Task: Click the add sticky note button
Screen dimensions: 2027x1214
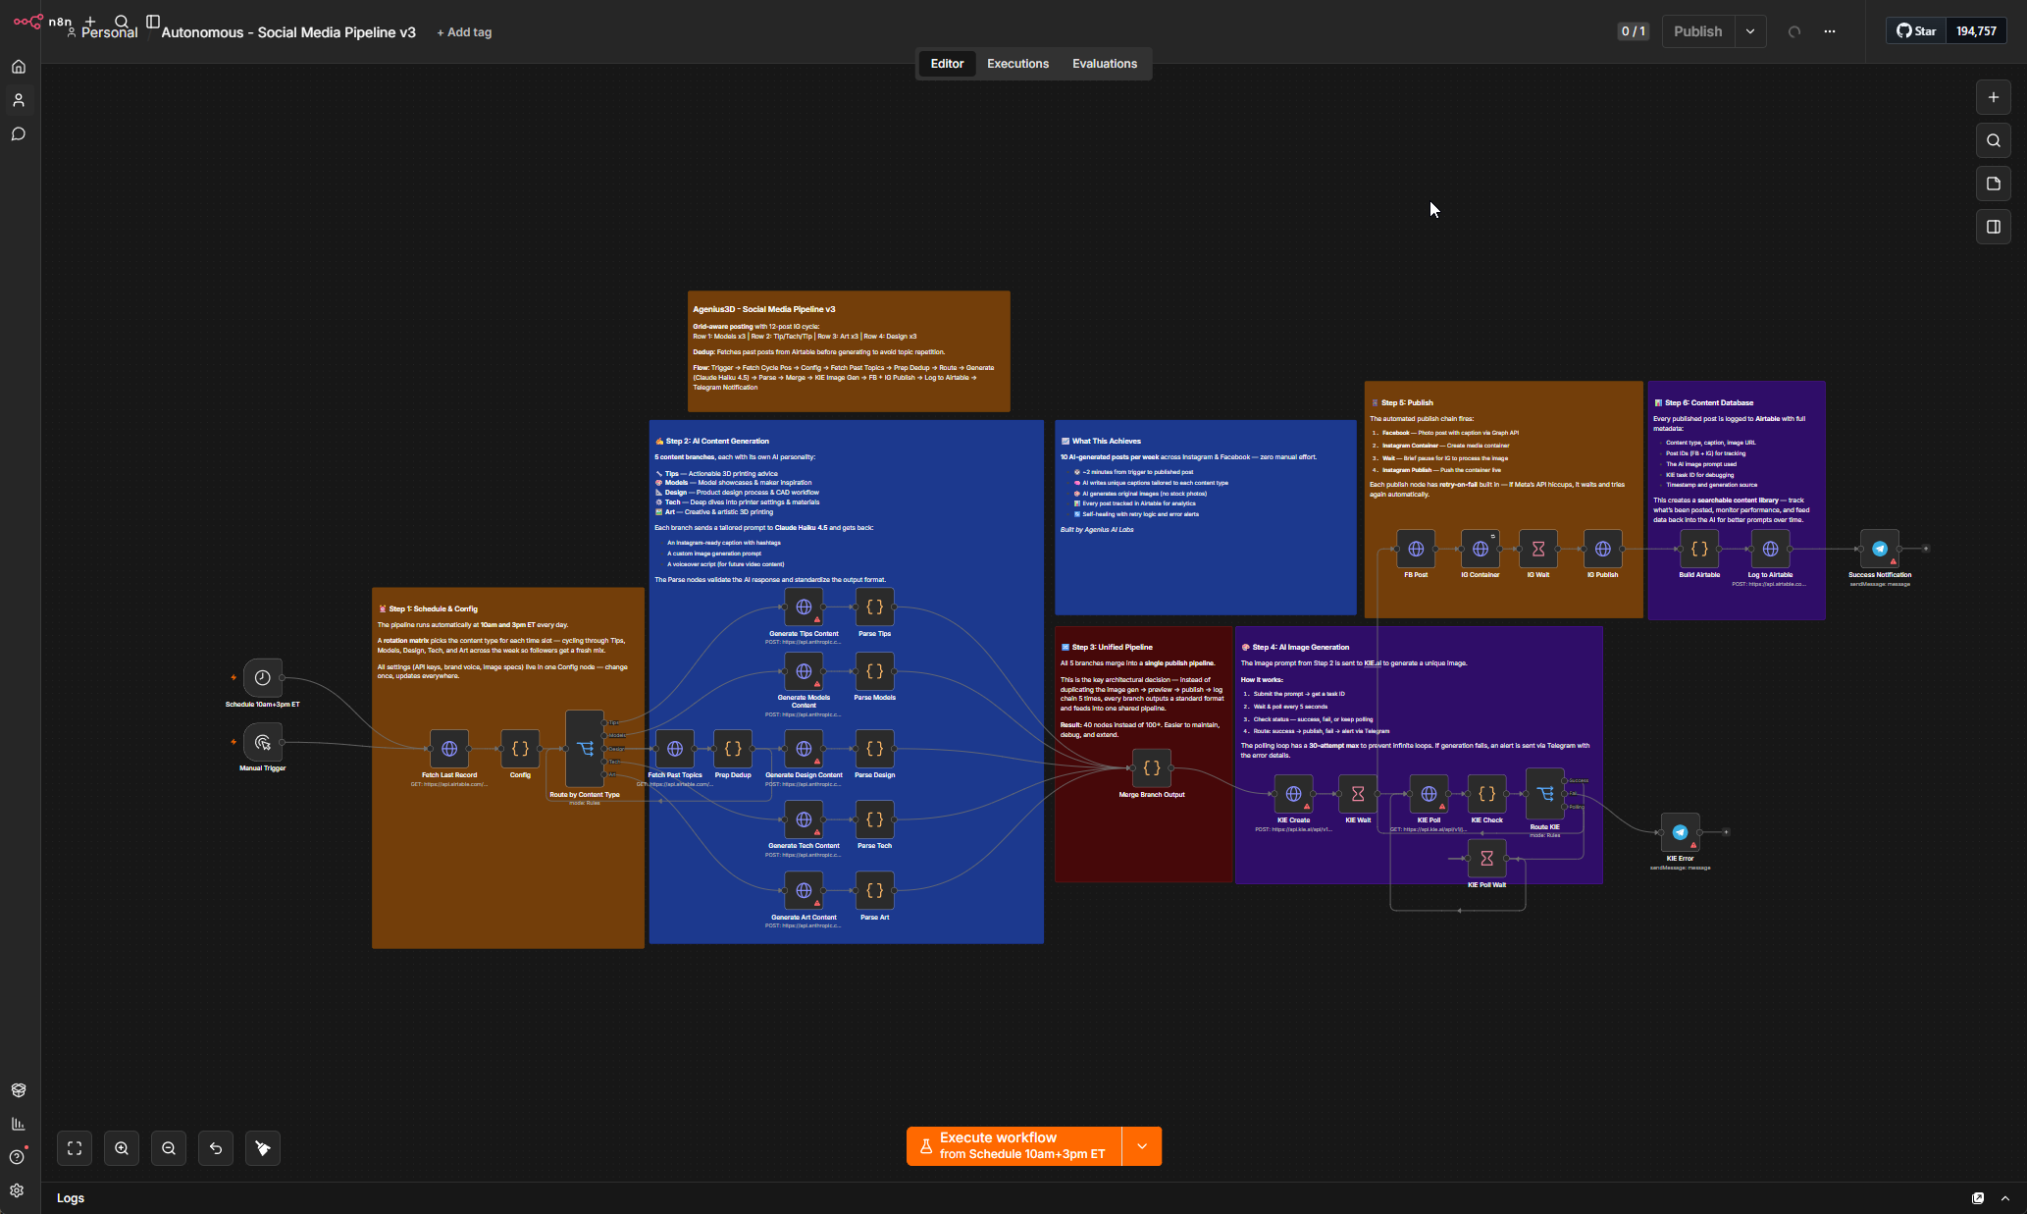Action: click(x=1994, y=184)
